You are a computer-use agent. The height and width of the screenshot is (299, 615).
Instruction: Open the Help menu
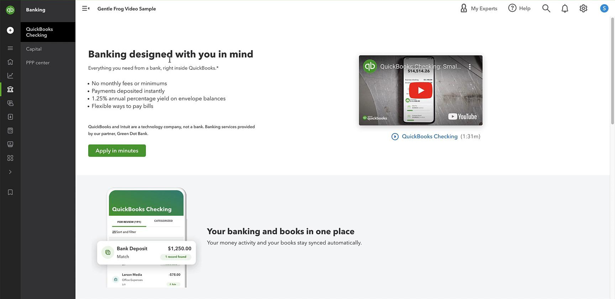[519, 9]
